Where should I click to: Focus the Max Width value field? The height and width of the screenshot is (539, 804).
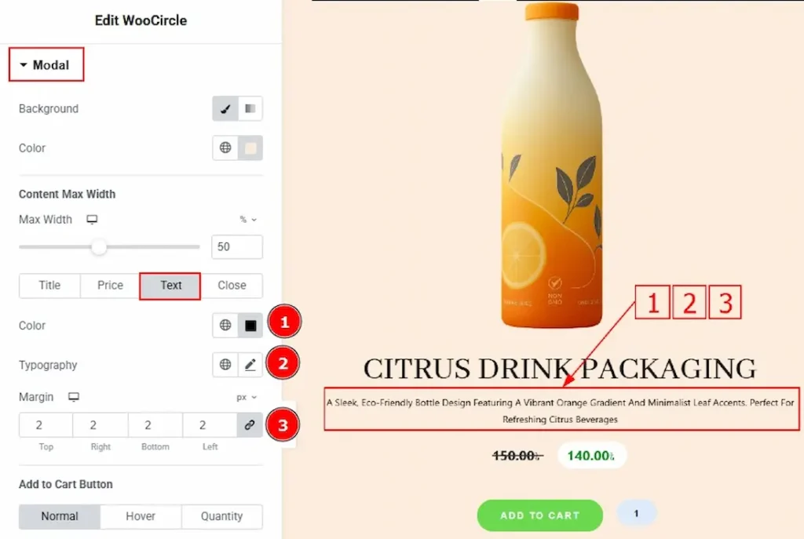pos(237,247)
